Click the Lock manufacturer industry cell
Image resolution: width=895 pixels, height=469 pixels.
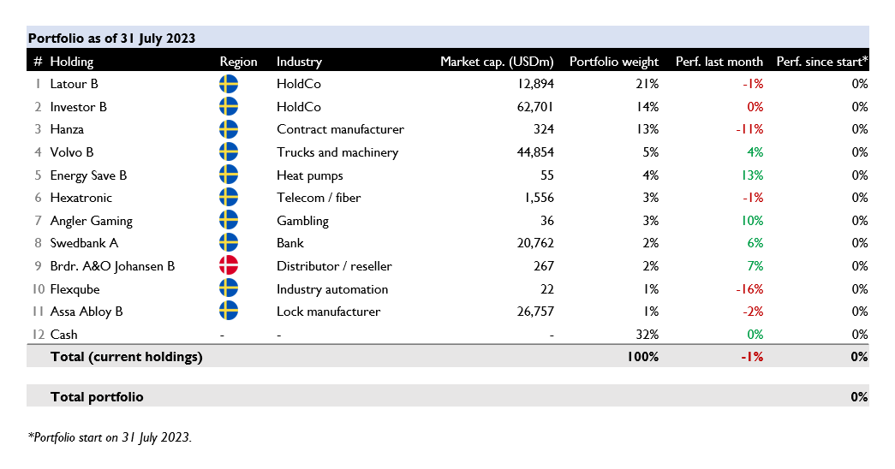coord(328,312)
